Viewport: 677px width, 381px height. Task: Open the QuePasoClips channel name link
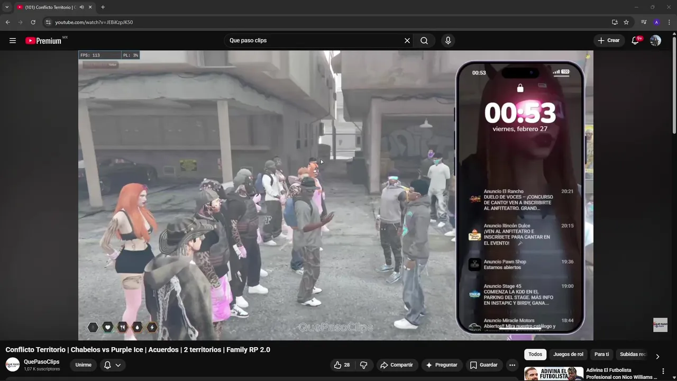(x=42, y=362)
